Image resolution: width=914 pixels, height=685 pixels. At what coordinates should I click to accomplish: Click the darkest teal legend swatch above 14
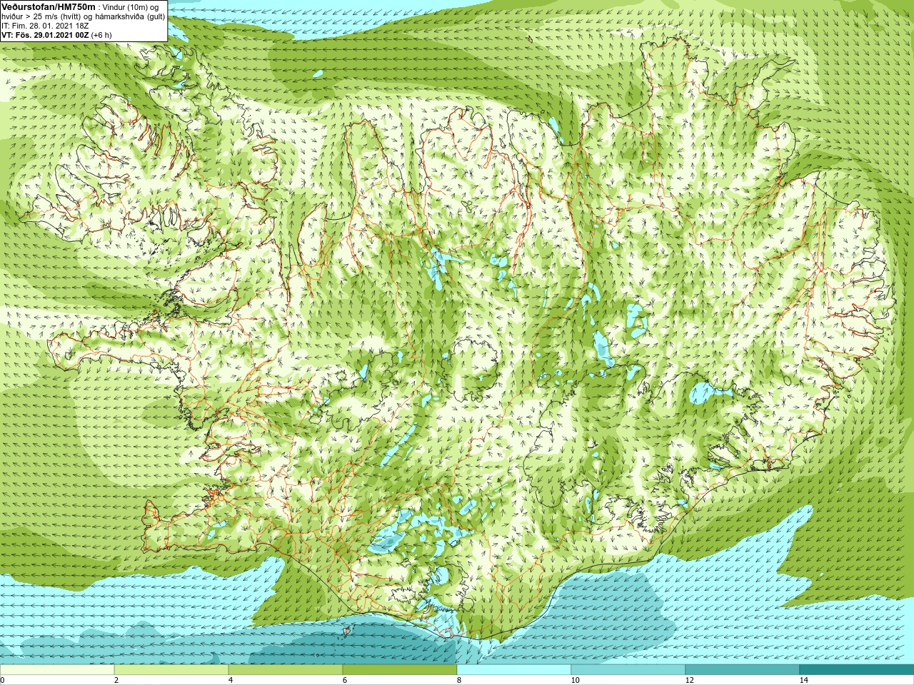(x=857, y=670)
